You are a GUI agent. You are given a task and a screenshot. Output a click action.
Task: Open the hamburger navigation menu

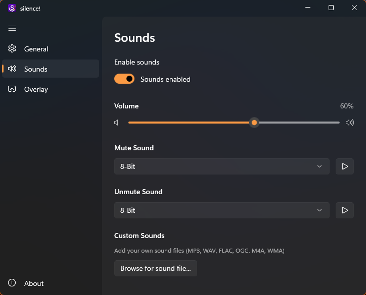point(12,28)
